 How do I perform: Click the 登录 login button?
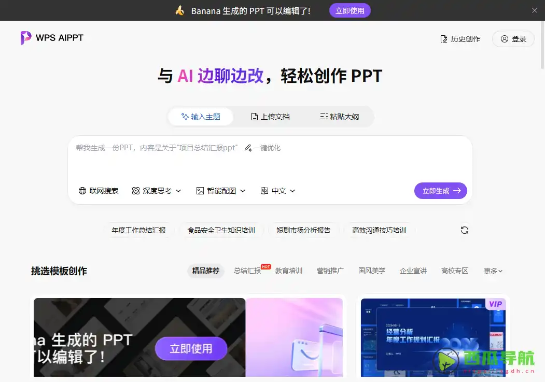[x=513, y=38]
